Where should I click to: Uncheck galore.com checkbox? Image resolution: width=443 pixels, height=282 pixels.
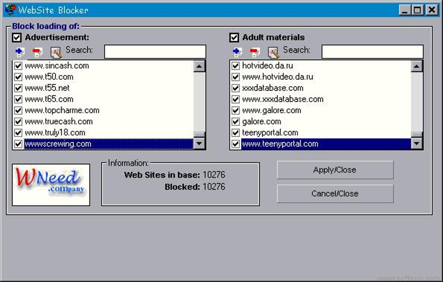(235, 121)
